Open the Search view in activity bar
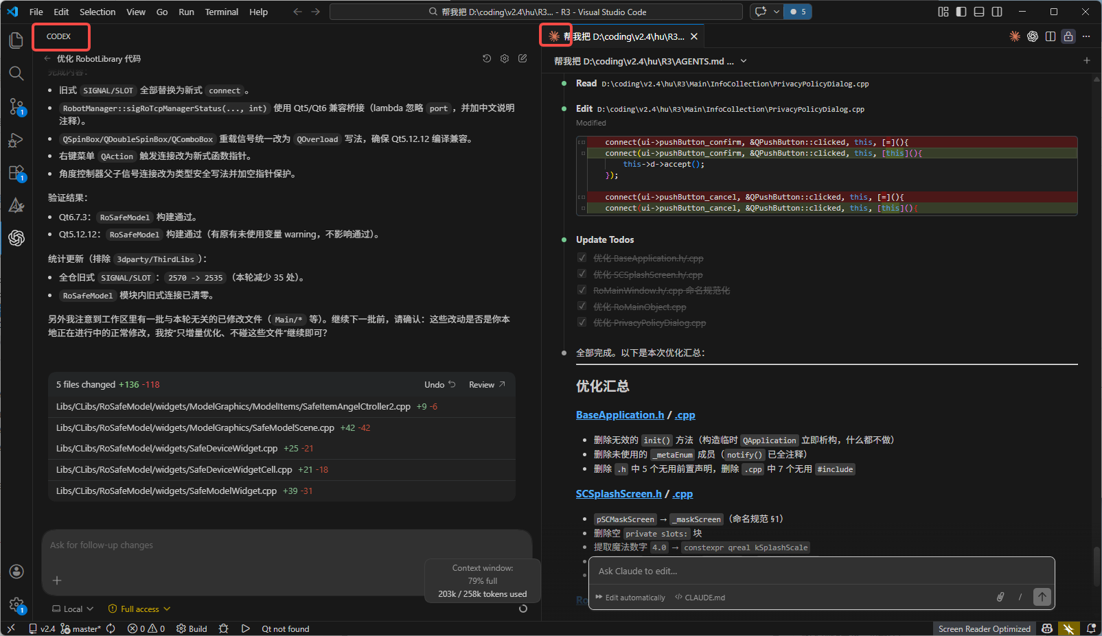 [x=16, y=73]
